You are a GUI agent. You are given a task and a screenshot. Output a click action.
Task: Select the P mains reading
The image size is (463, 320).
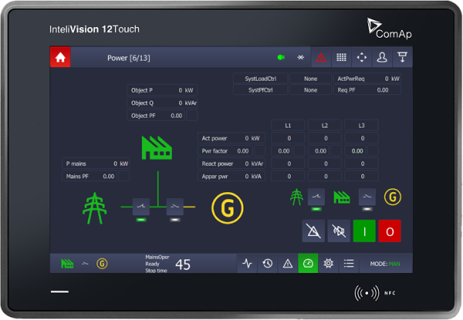pos(96,163)
